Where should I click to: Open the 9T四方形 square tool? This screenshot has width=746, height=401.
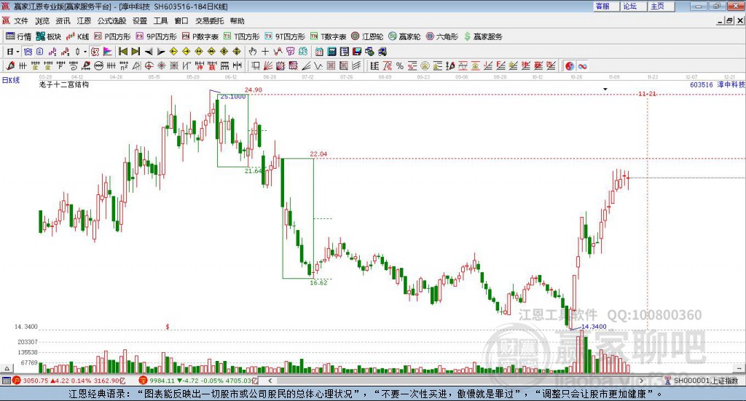coord(285,36)
